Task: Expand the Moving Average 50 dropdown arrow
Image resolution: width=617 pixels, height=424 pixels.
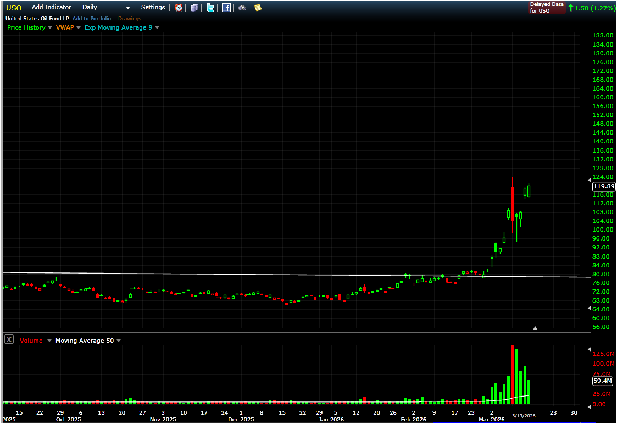Action: 119,341
